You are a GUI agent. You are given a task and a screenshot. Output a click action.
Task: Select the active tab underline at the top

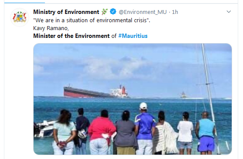coord(24,3)
